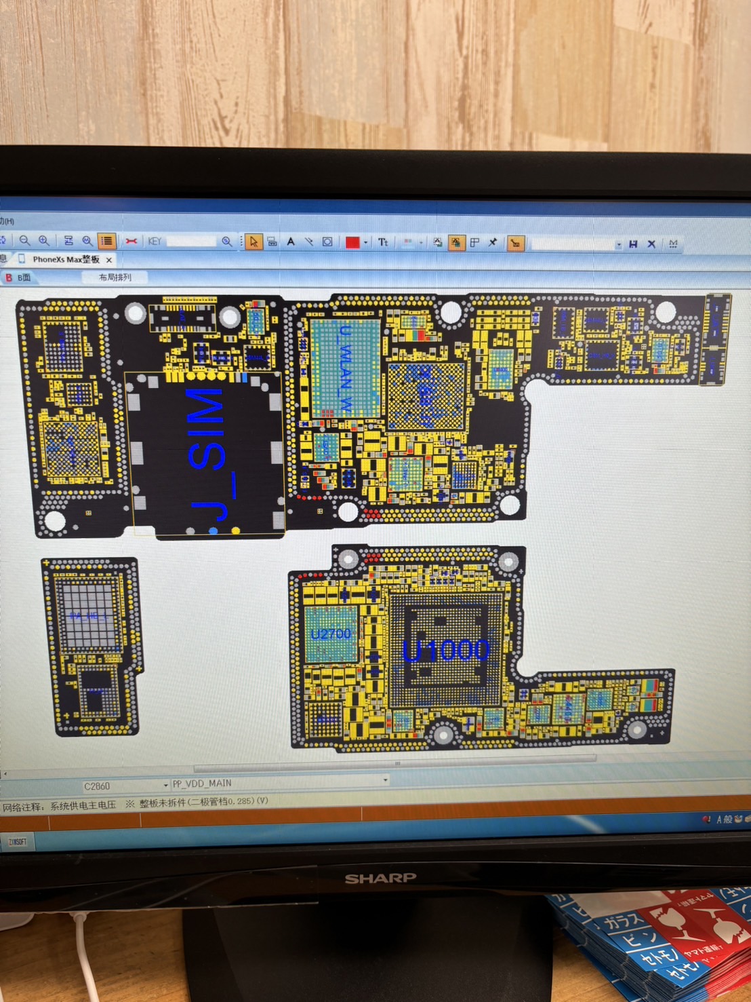Click the 布局排列 layout button
Image resolution: width=751 pixels, height=1002 pixels.
[115, 277]
